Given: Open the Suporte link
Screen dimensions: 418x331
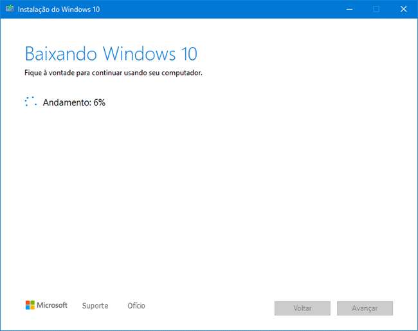Looking at the screenshot, I should 95,306.
